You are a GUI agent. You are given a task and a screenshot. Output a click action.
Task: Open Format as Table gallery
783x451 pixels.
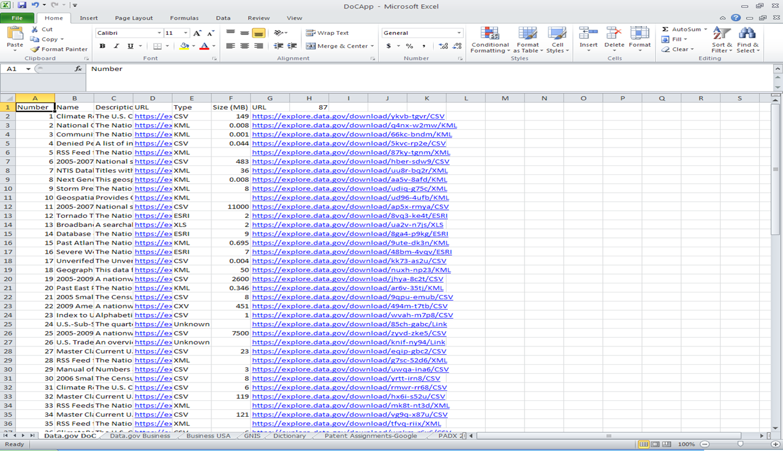coord(528,40)
